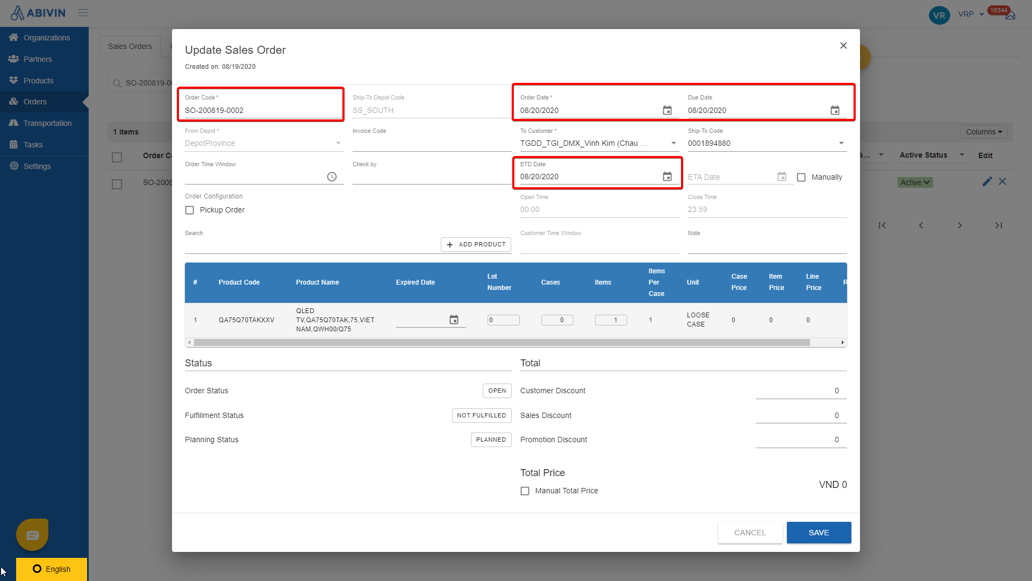1032x581 pixels.
Task: Click the ADD PRODUCT button
Action: pos(476,244)
